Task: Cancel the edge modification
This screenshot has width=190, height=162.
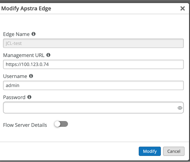Action: [x=174, y=151]
